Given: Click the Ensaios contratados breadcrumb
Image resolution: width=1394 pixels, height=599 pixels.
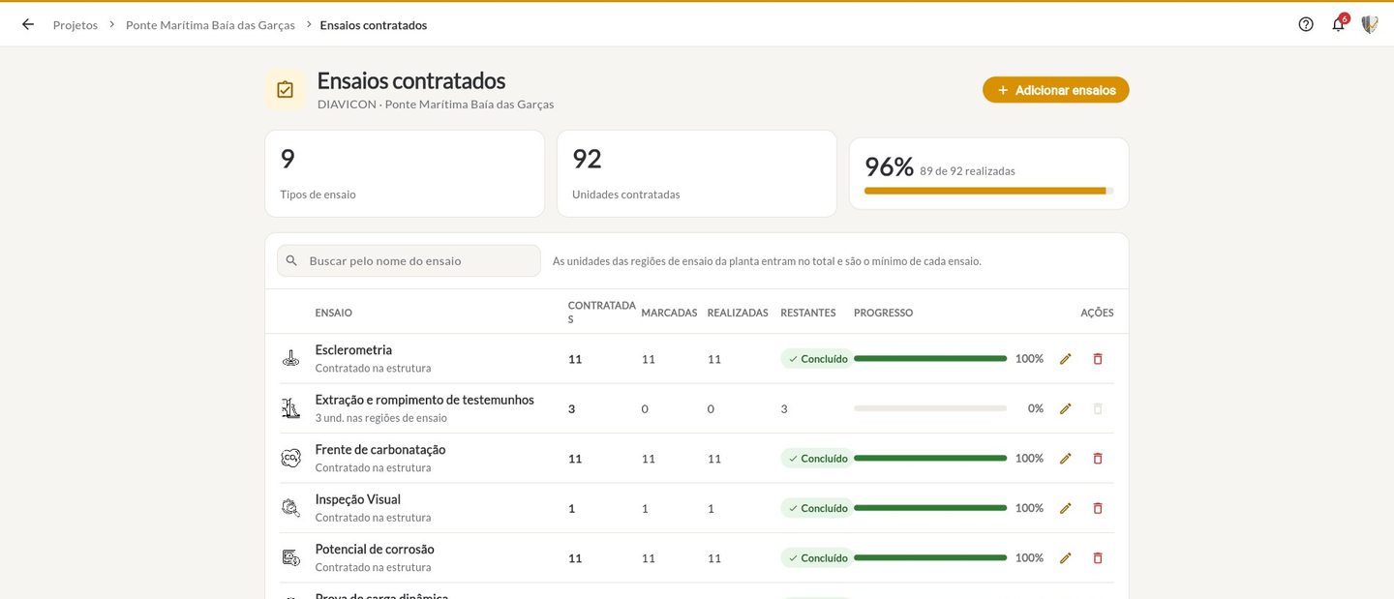Looking at the screenshot, I should 374,25.
